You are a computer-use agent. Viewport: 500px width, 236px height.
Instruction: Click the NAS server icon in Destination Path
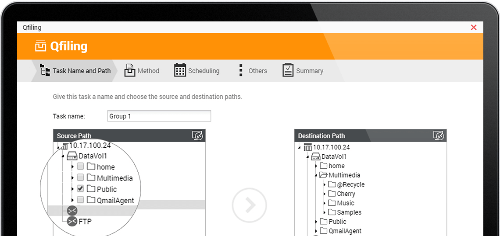[308, 147]
